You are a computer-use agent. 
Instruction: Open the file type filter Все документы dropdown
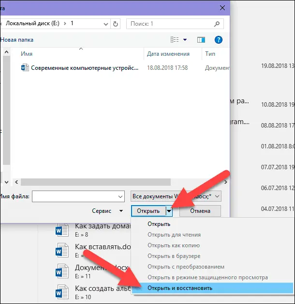click(176, 196)
